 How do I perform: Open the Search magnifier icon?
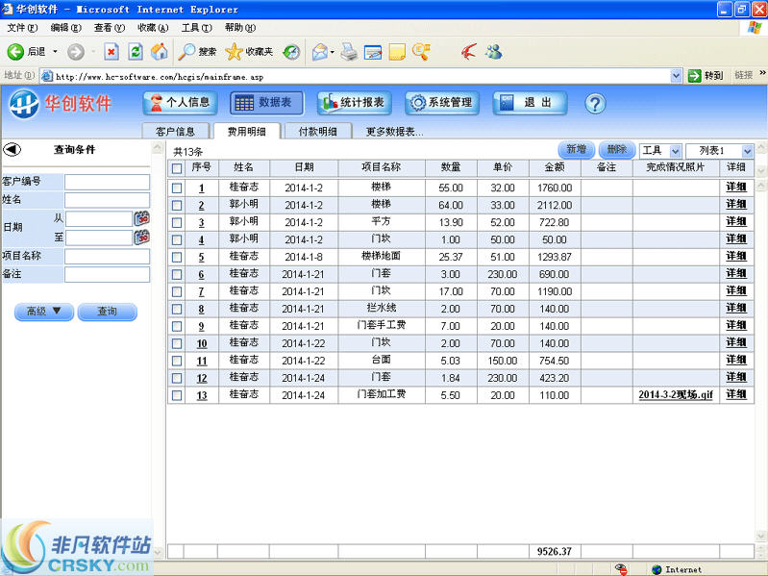click(186, 51)
